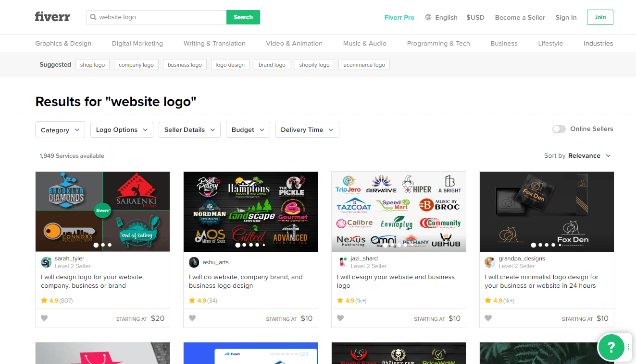The height and width of the screenshot is (364, 636).
Task: Open the Seller Details filter dropdown
Action: point(189,130)
